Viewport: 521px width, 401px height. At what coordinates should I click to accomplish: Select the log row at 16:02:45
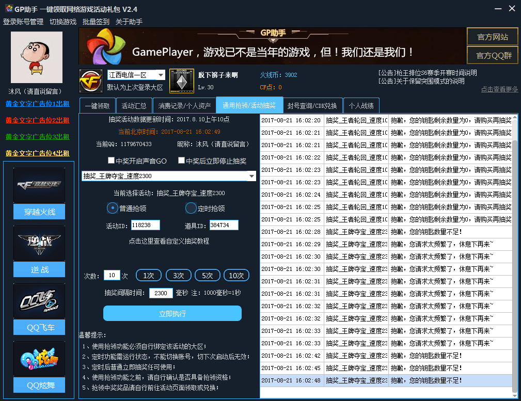point(386,368)
